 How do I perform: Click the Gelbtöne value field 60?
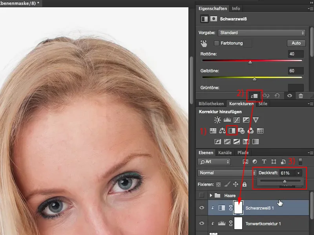click(x=296, y=71)
